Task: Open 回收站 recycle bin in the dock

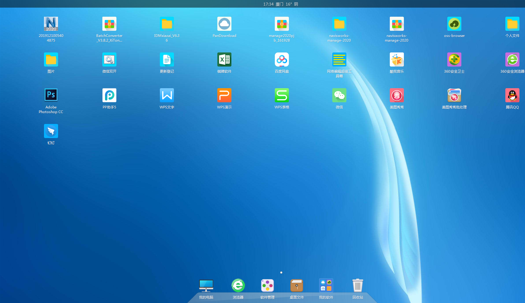Action: pyautogui.click(x=358, y=285)
